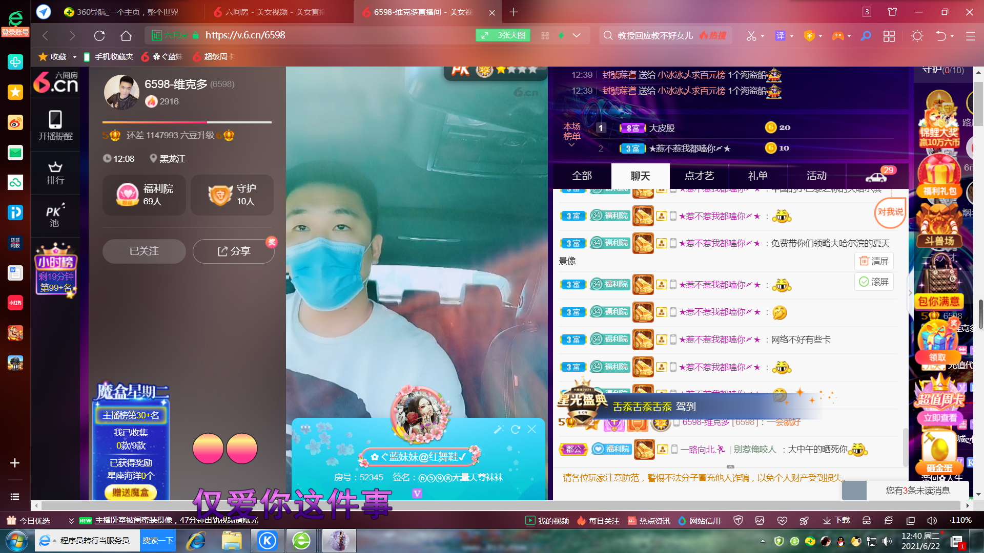Switch to the 全部 chat tab
The height and width of the screenshot is (553, 984).
(582, 176)
